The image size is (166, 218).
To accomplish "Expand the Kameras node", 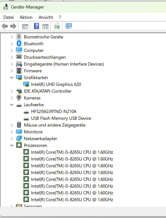I will pyautogui.click(x=12, y=98).
